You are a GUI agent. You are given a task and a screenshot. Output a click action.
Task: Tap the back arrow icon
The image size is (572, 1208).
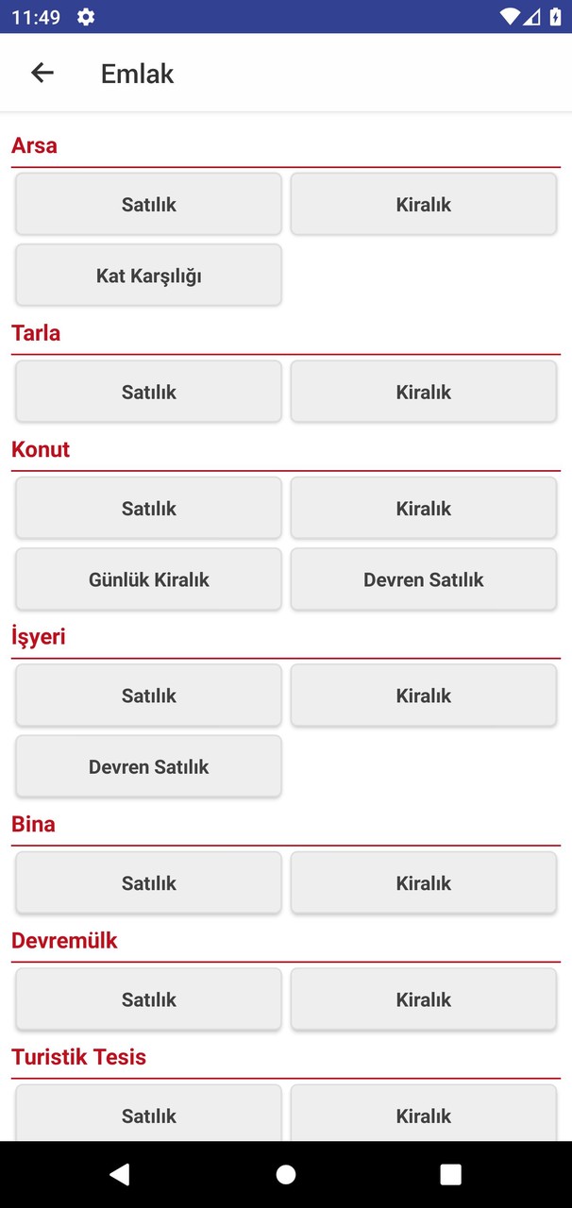tap(42, 73)
